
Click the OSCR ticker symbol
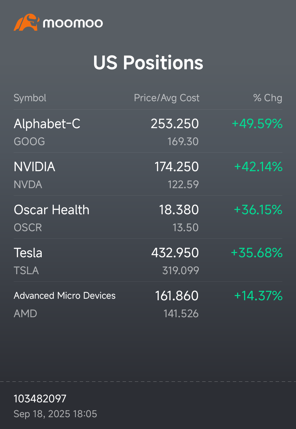(28, 227)
